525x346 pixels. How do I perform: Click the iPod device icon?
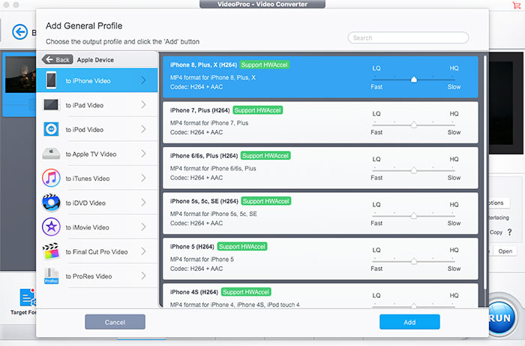(51, 129)
